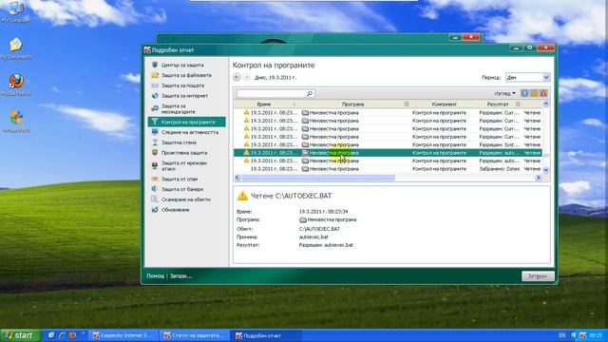Image resolution: width=608 pixels, height=342 pixels.
Task: Click the search magnifier in filter box
Action: click(310, 93)
